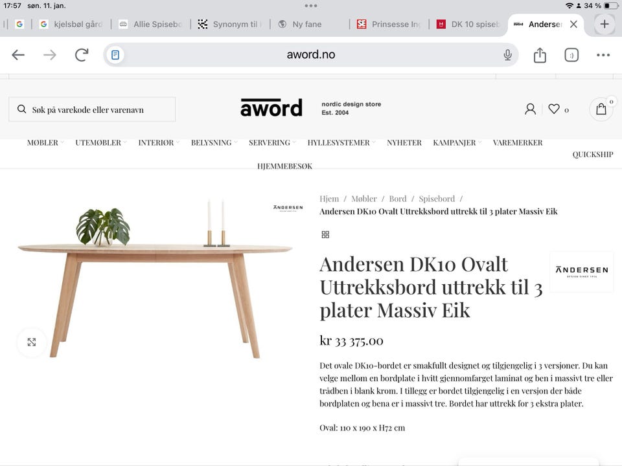Tap the browser back arrow
622x466 pixels.
coord(18,54)
